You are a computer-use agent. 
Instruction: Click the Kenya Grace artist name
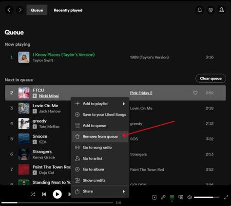click(43, 157)
